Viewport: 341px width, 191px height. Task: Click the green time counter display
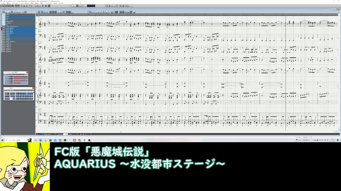coord(91,6)
